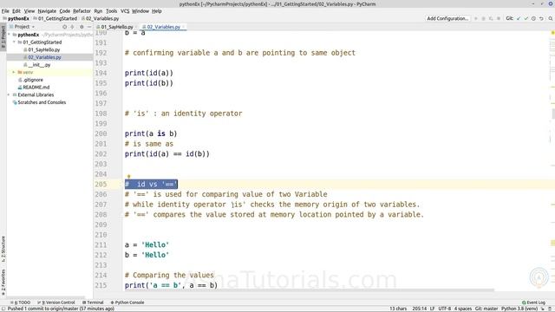Click line number 205 in gutter
555x312 pixels.
(x=101, y=185)
